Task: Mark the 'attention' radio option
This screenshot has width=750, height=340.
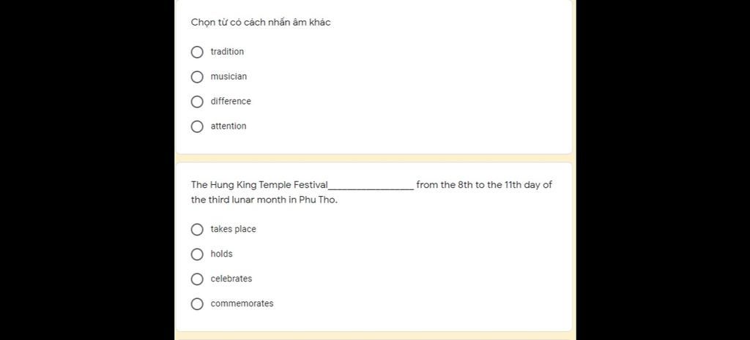Action: coord(197,126)
